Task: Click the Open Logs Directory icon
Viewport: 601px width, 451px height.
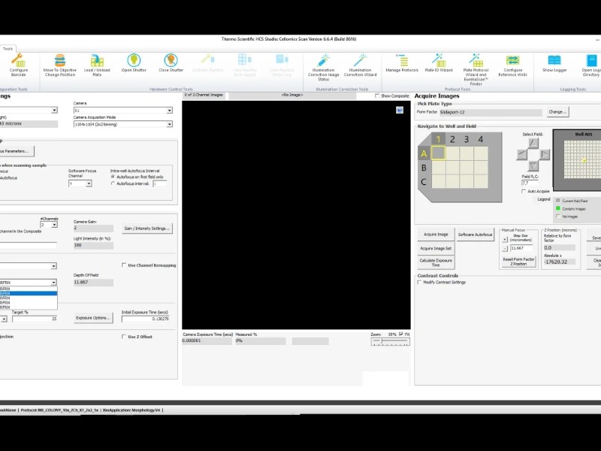Action: [x=591, y=60]
